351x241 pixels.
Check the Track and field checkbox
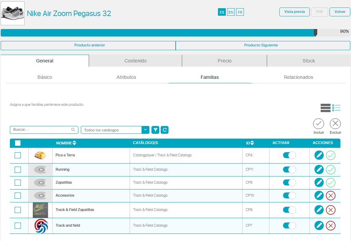coord(18,226)
